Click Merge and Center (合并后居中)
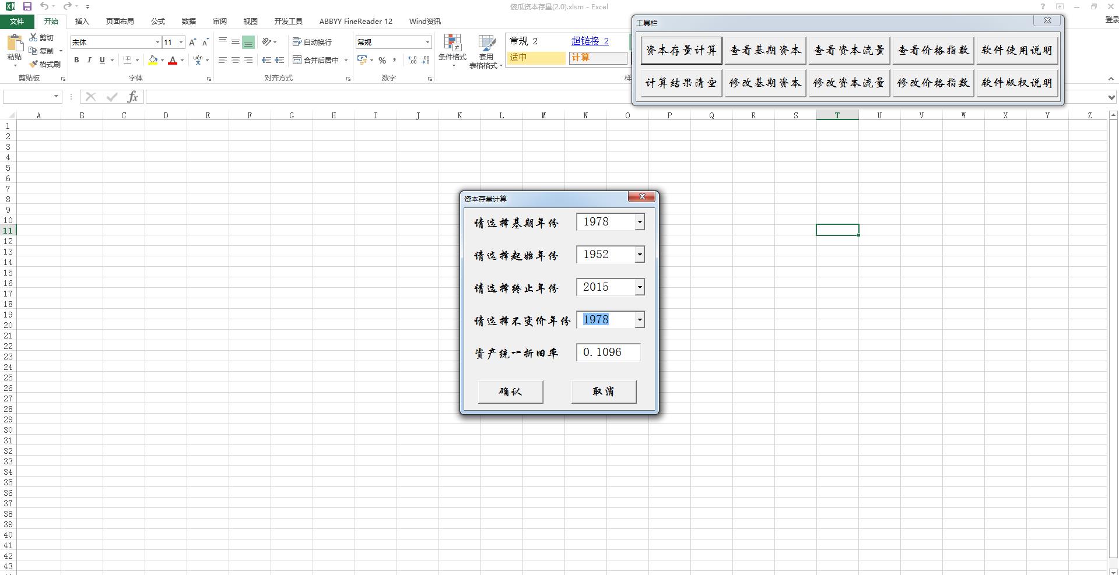Screen dimensions: 1119x575 [x=315, y=60]
